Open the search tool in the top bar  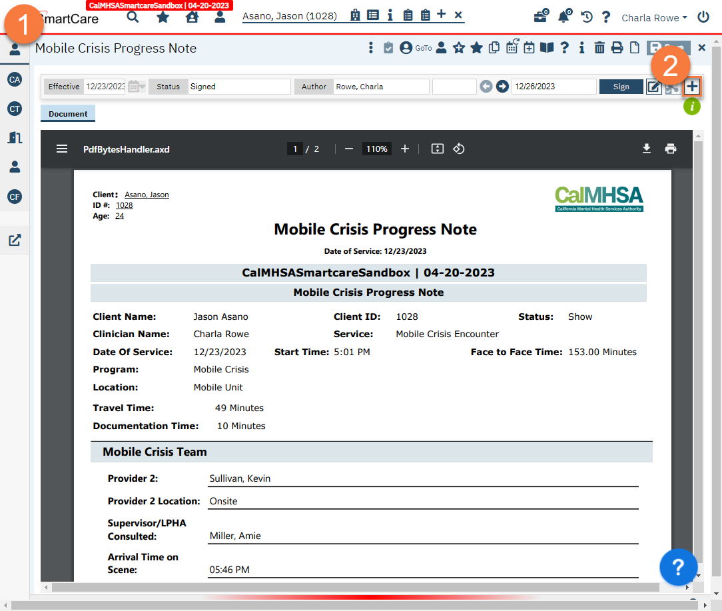pos(133,17)
